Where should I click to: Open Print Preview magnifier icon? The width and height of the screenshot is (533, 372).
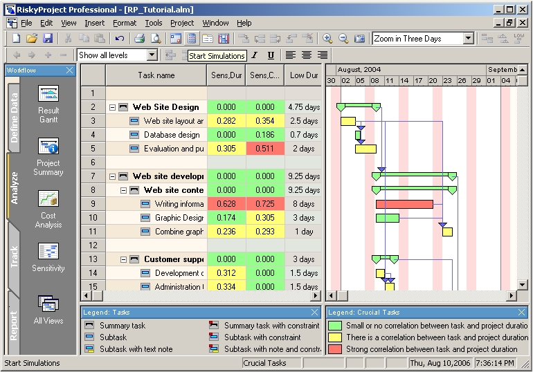[156, 38]
